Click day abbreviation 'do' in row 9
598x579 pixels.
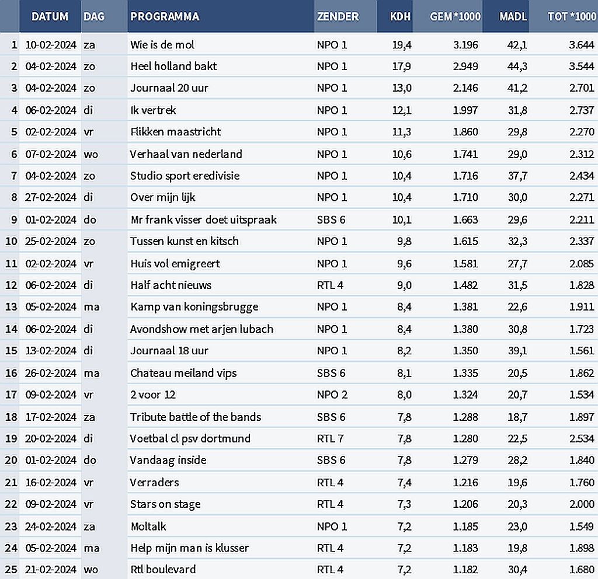(x=90, y=219)
